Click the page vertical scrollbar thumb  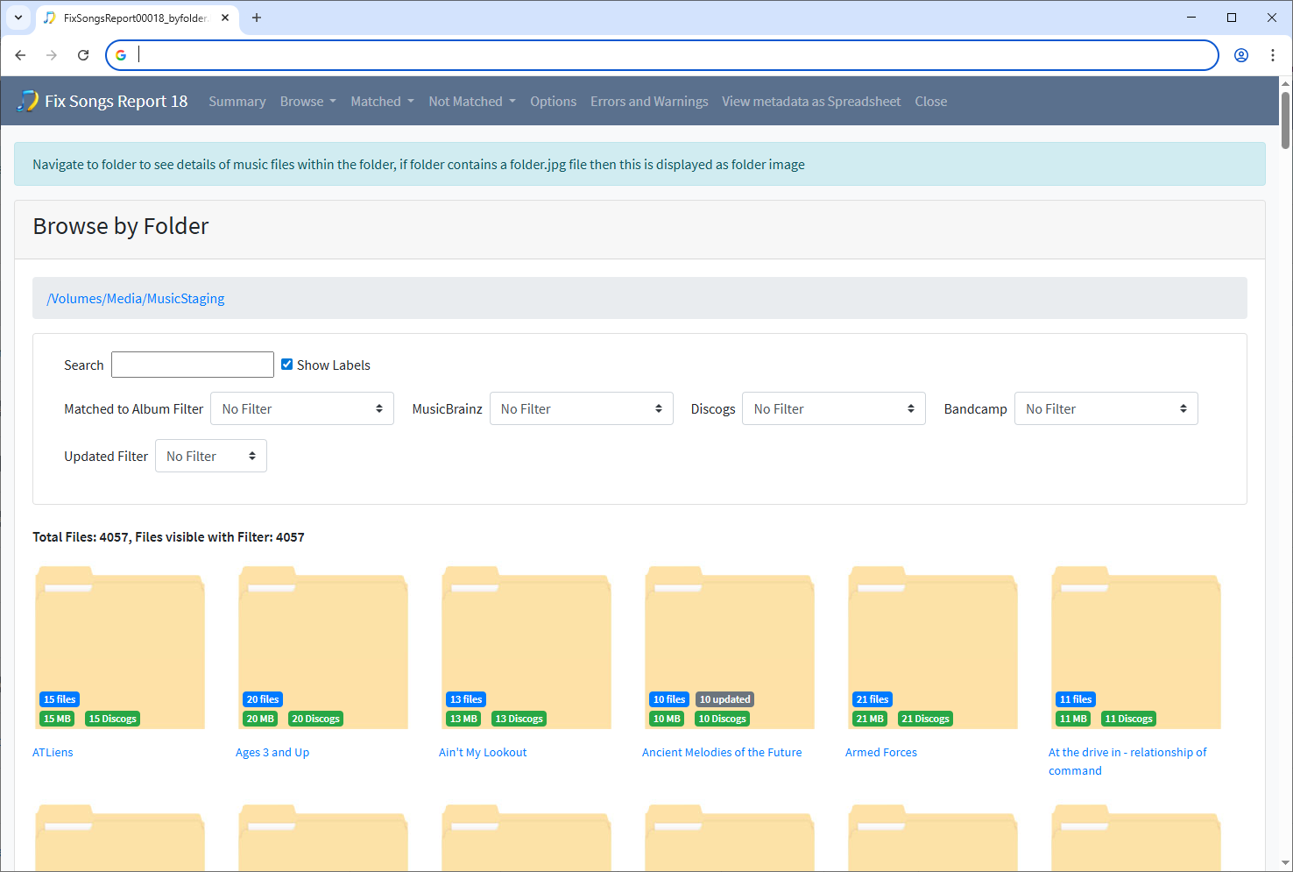pyautogui.click(x=1286, y=120)
